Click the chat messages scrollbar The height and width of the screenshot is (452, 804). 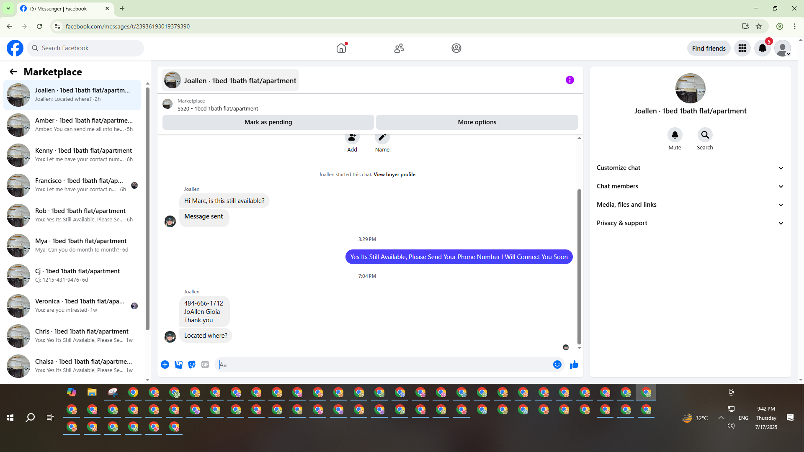pyautogui.click(x=579, y=267)
